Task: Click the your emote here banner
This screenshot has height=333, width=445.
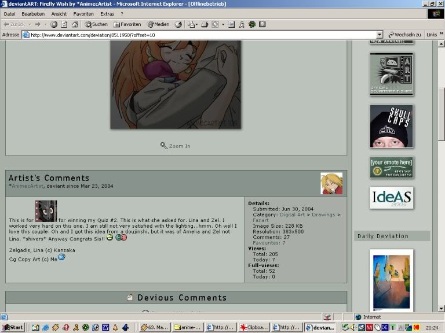Action: 391,167
